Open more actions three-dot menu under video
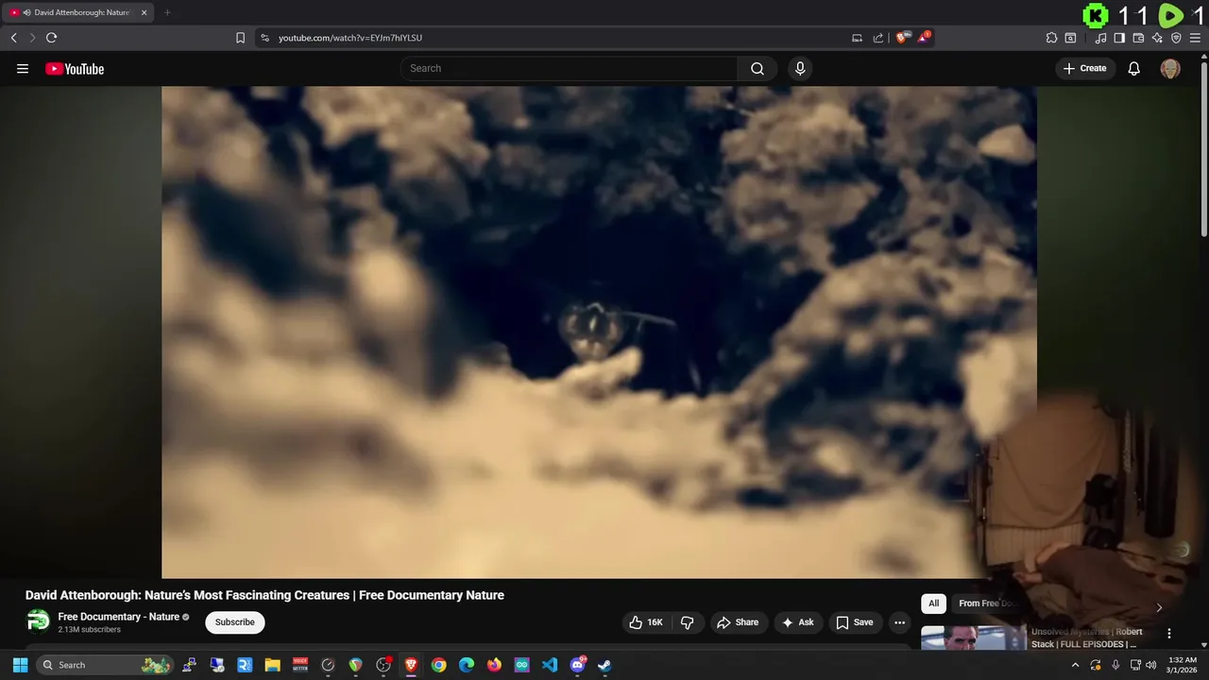1209x680 pixels. tap(899, 622)
